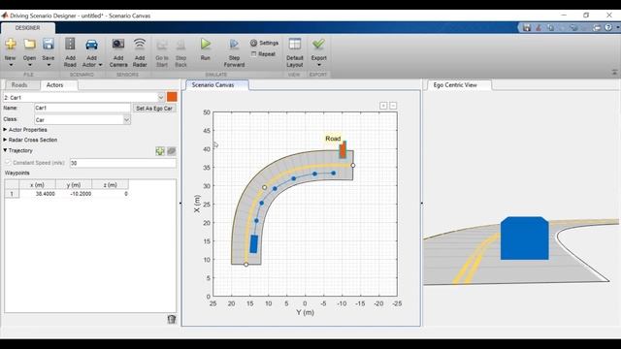The width and height of the screenshot is (621, 349).
Task: Click the Name field containing Car1
Action: 82,108
